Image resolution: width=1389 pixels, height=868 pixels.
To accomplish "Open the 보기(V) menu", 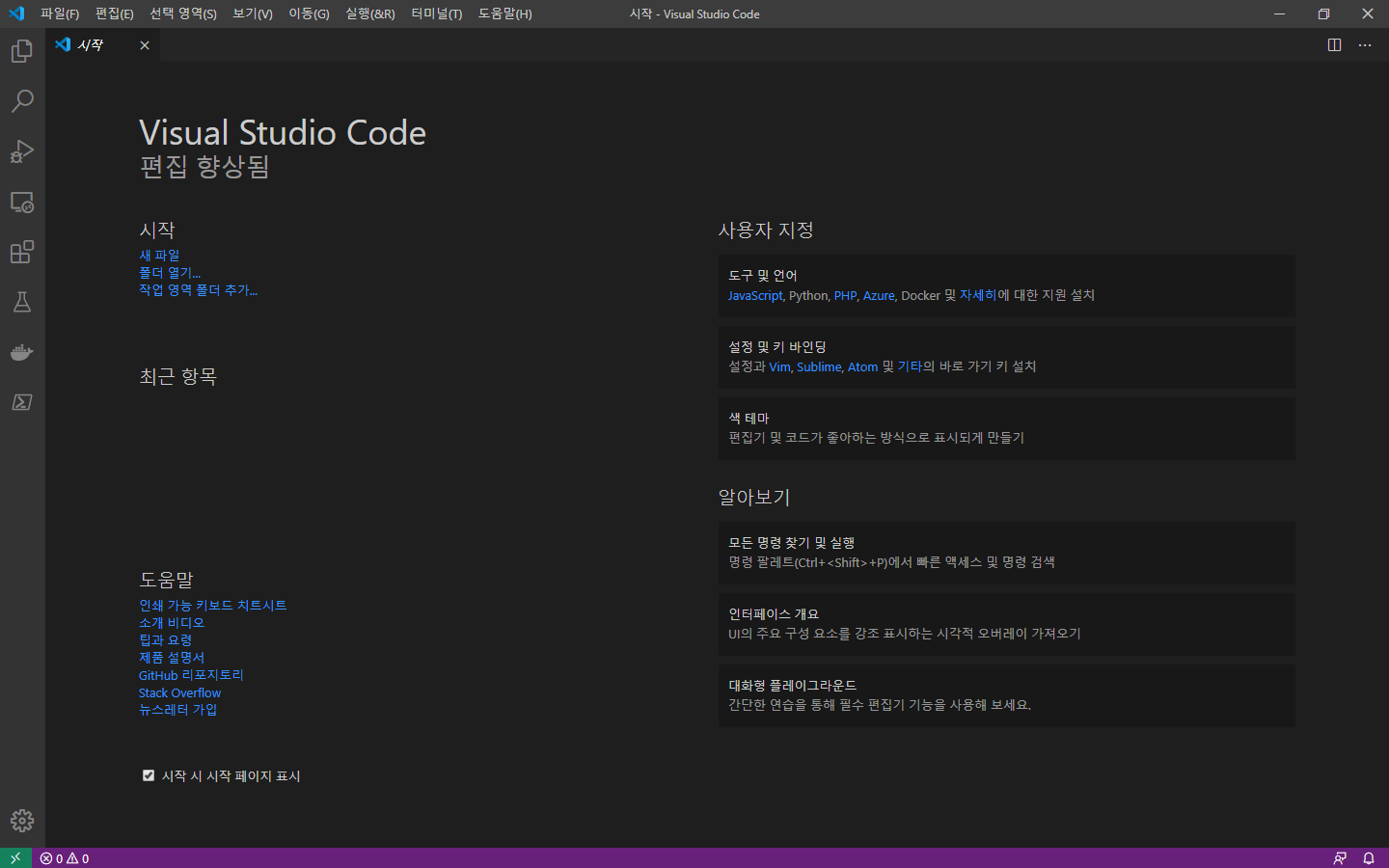I will 253,14.
